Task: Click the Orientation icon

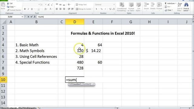Action: click(69, 5)
